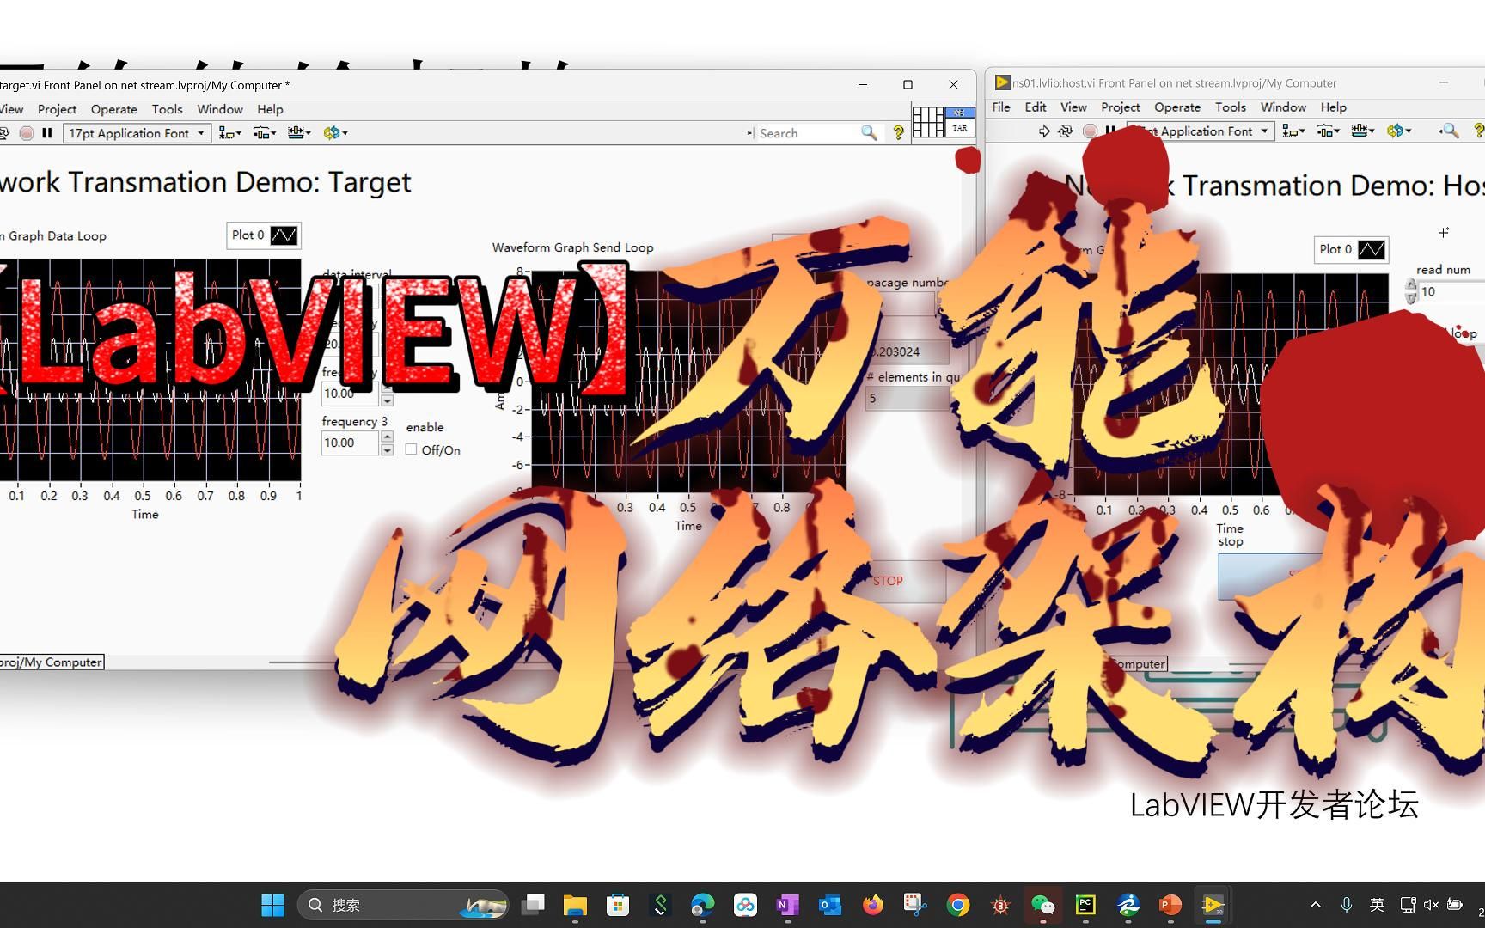Open the Windows Start menu

point(272,905)
